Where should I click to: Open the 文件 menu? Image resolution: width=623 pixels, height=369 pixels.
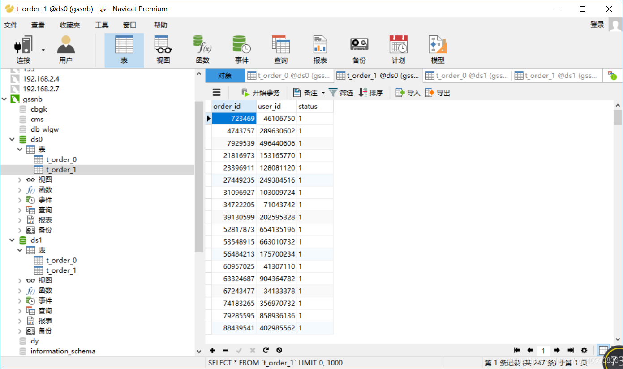(x=11, y=25)
